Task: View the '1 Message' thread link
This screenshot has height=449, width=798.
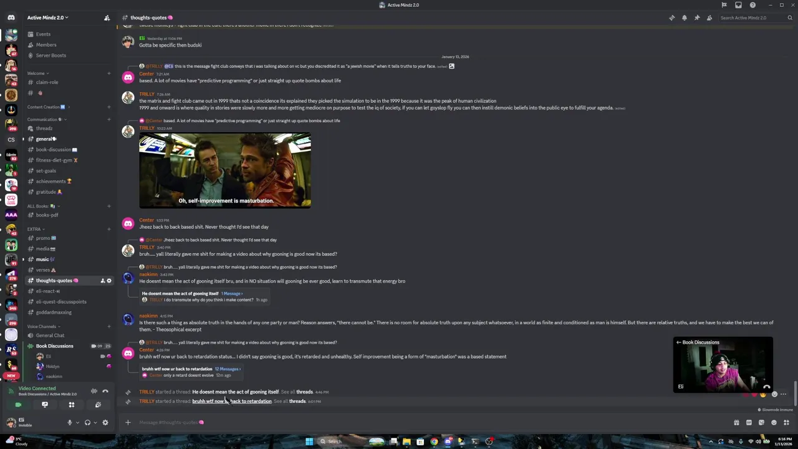Action: pyautogui.click(x=231, y=293)
